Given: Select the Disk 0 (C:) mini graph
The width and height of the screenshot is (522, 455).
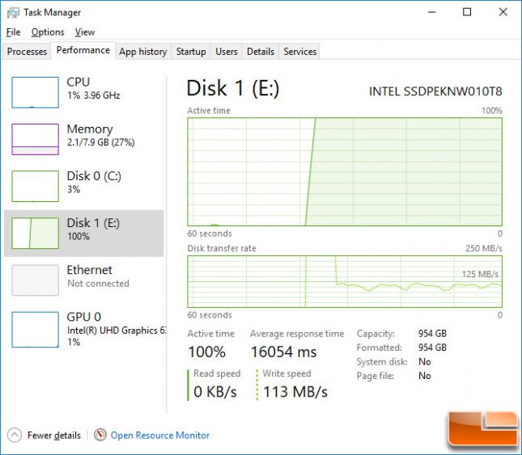Looking at the screenshot, I should coord(36,186).
